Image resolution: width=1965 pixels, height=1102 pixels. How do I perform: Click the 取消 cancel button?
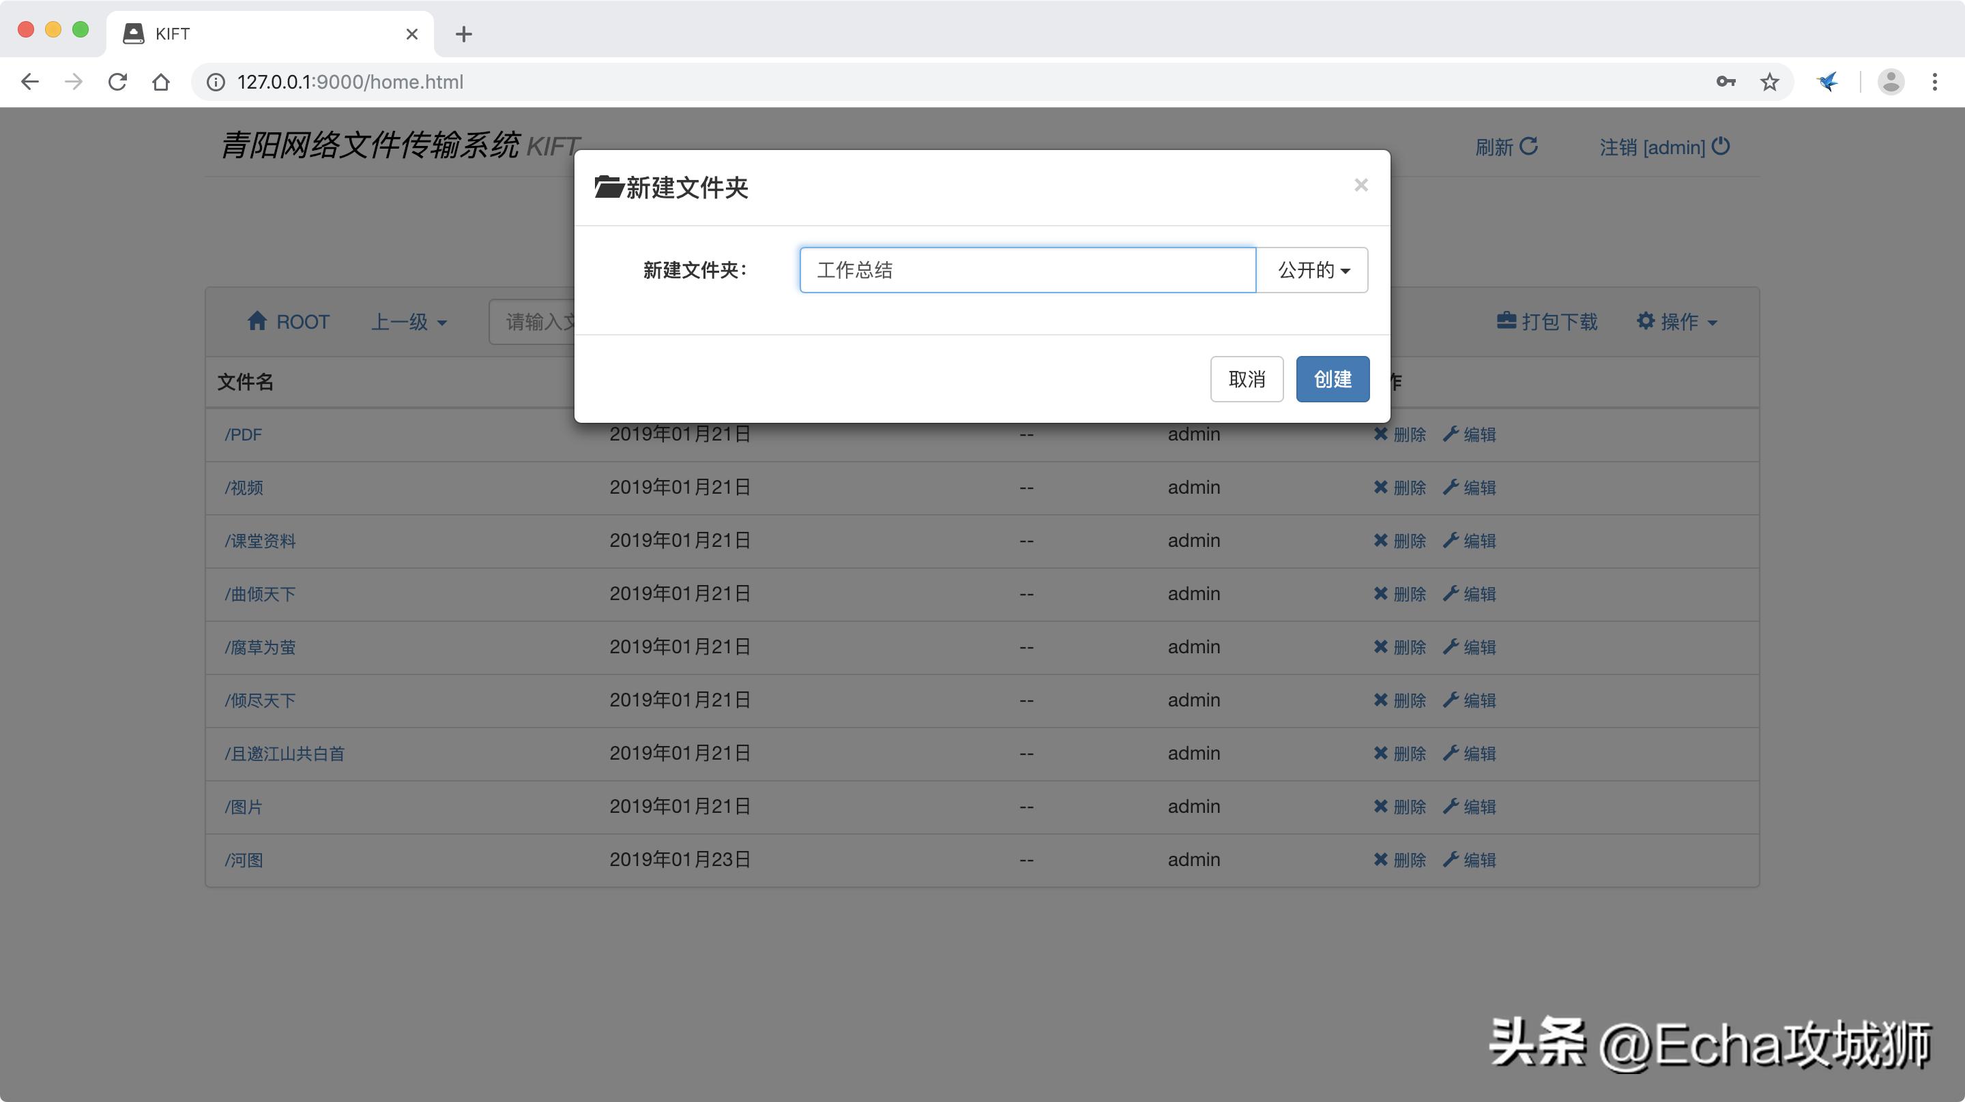coord(1247,379)
